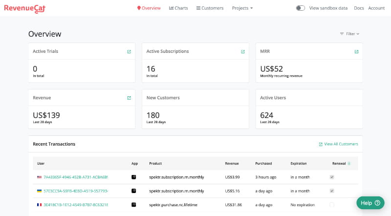Click the Renewal column info icon

click(349, 163)
